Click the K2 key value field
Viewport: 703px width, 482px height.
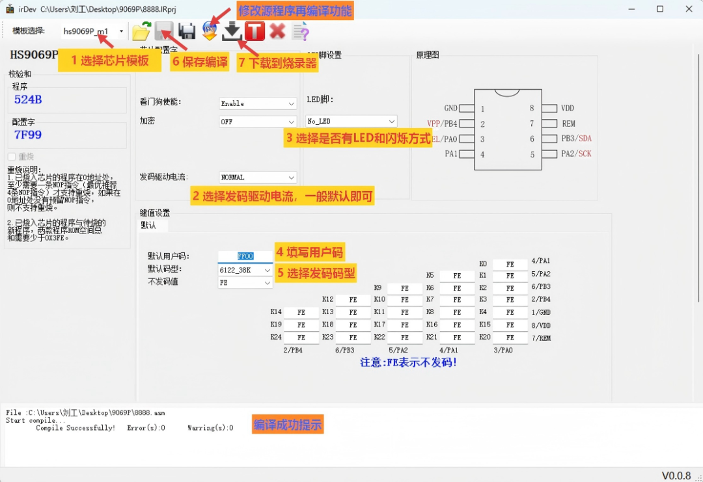(510, 288)
